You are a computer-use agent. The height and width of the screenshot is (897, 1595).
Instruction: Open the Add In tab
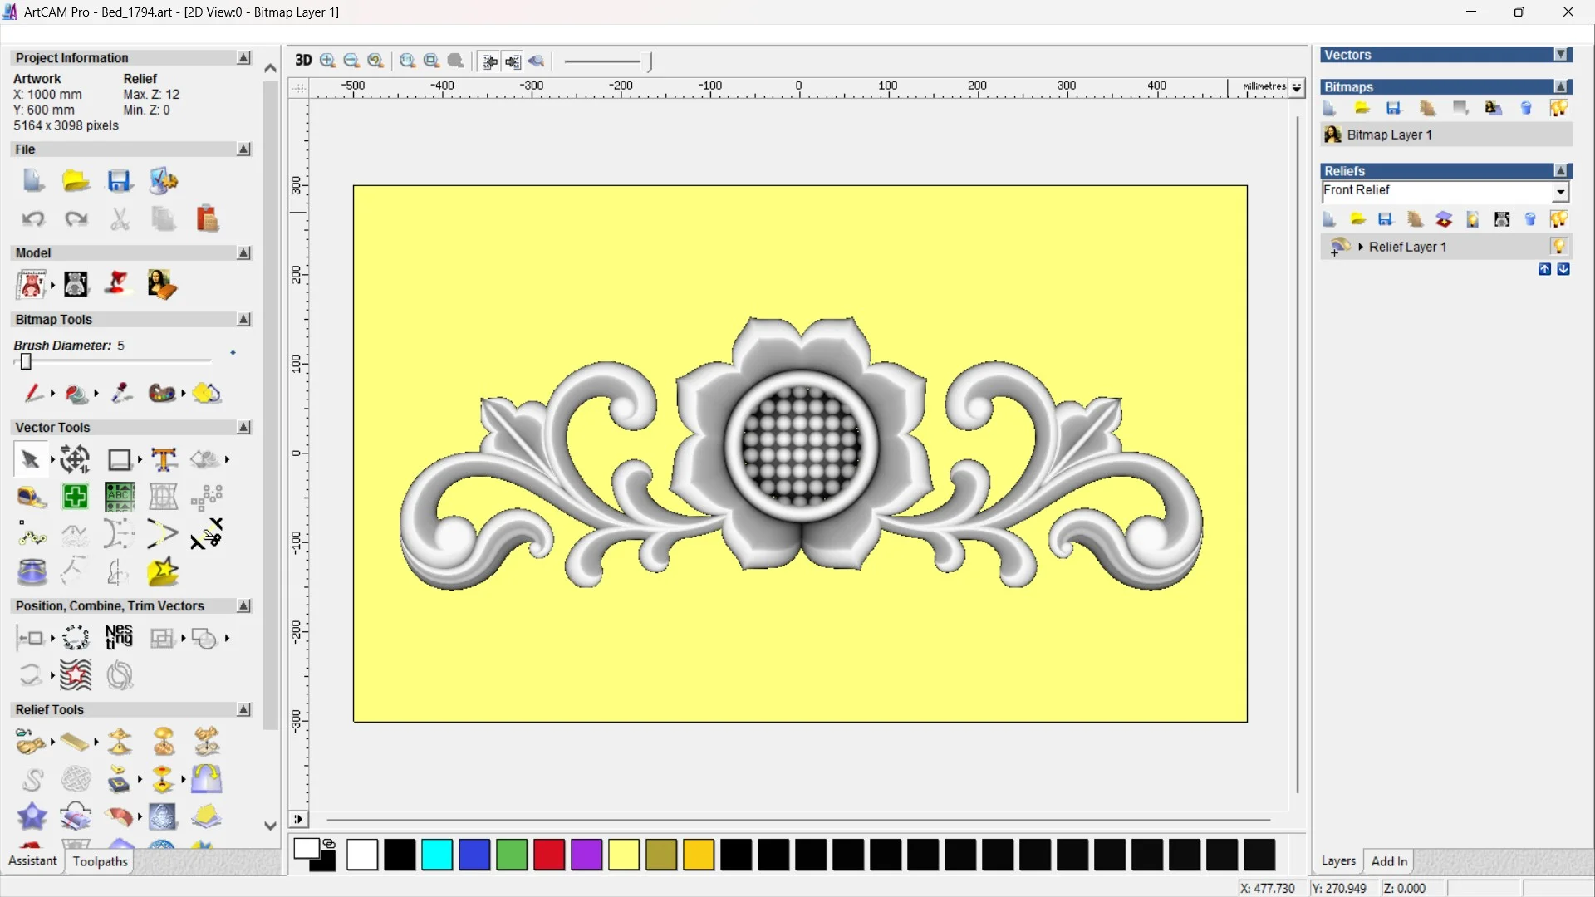tap(1389, 861)
